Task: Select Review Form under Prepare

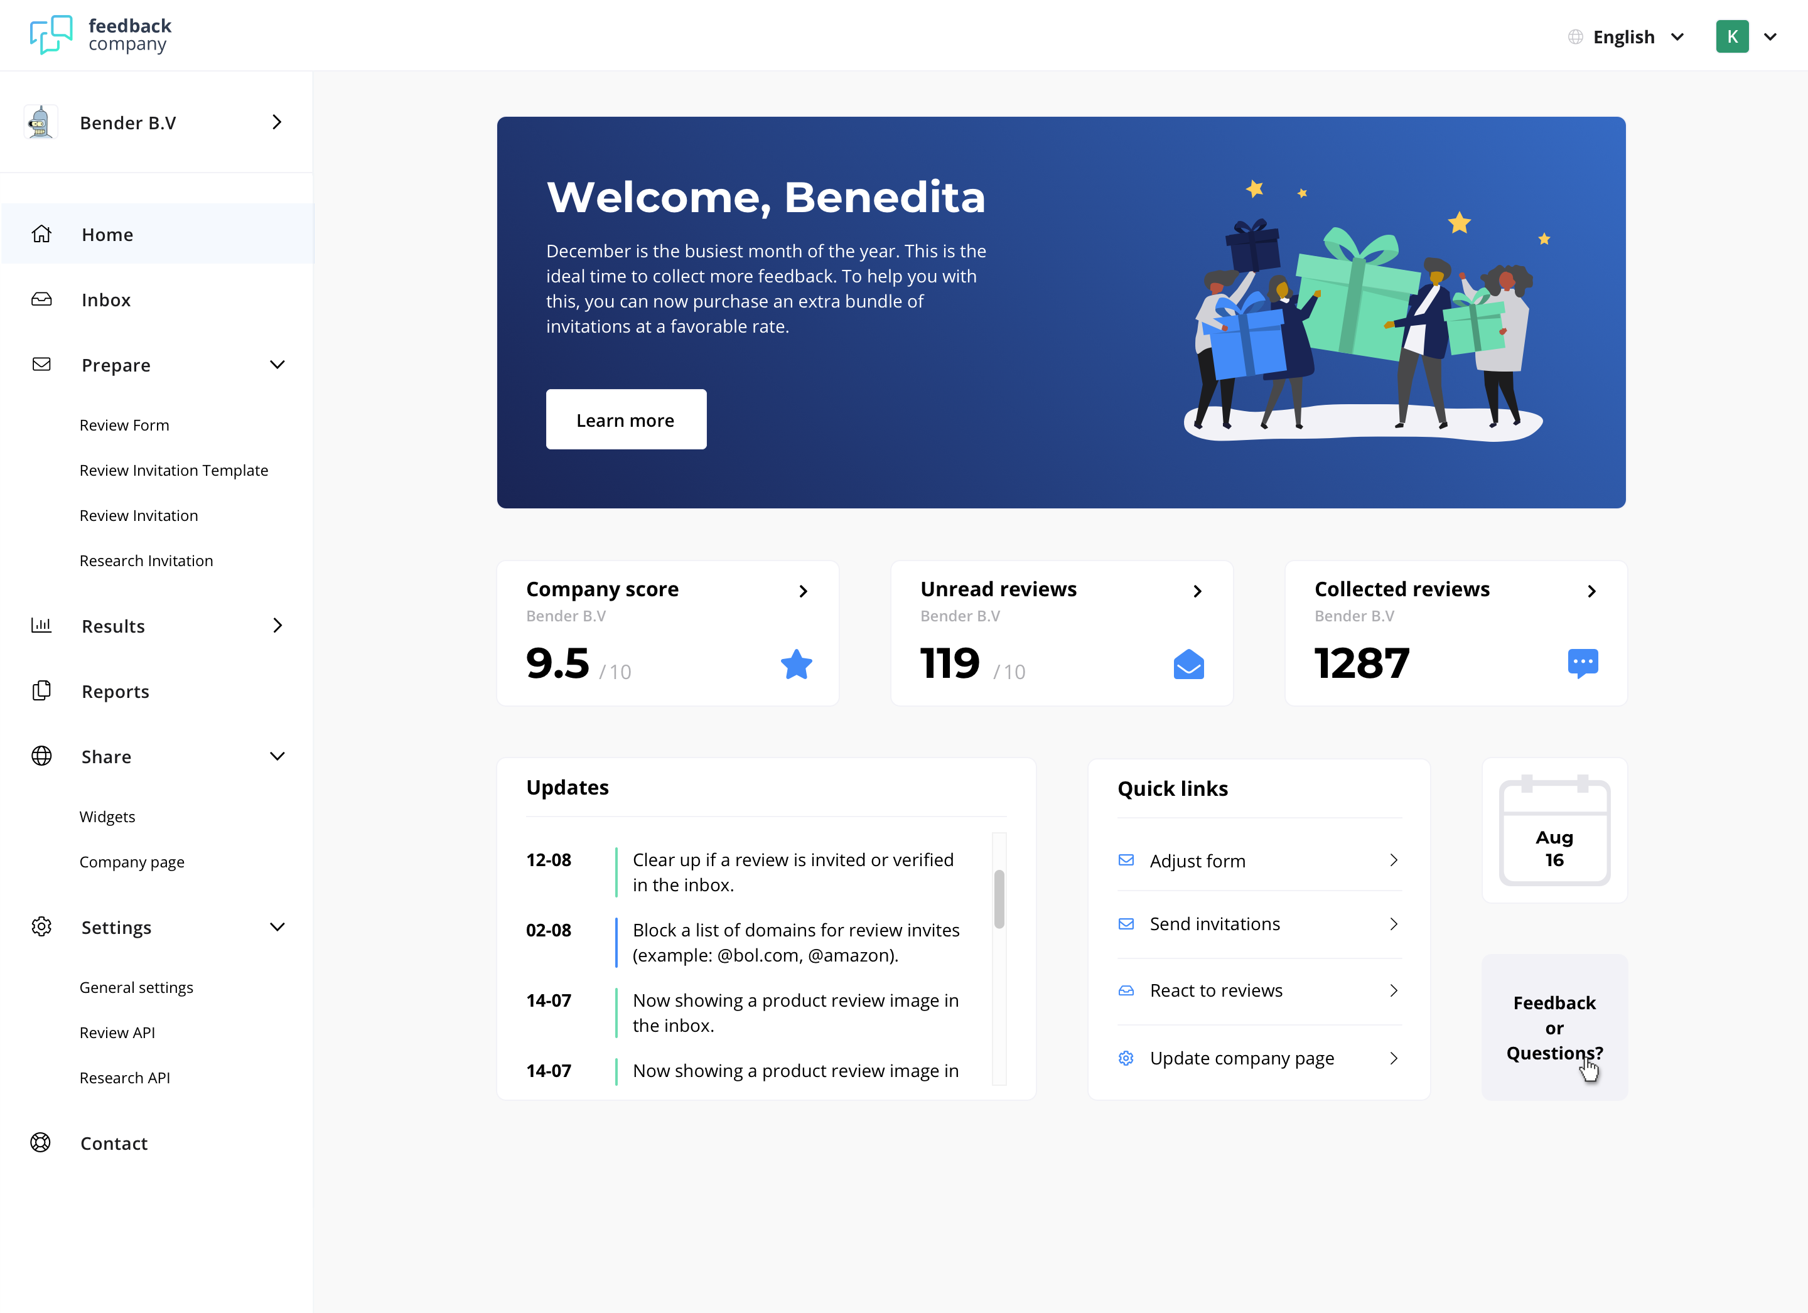Action: [124, 425]
